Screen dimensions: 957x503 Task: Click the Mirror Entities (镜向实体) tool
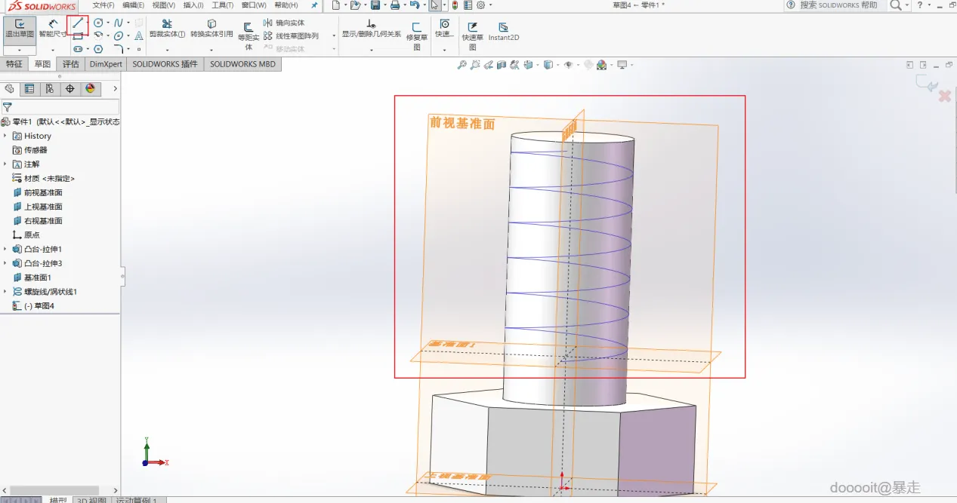(x=284, y=23)
